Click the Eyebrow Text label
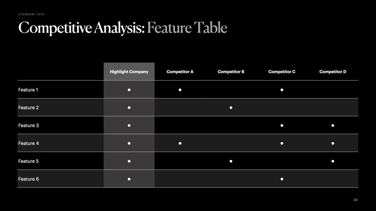Screen dimensions: 376x211 pos(31,14)
